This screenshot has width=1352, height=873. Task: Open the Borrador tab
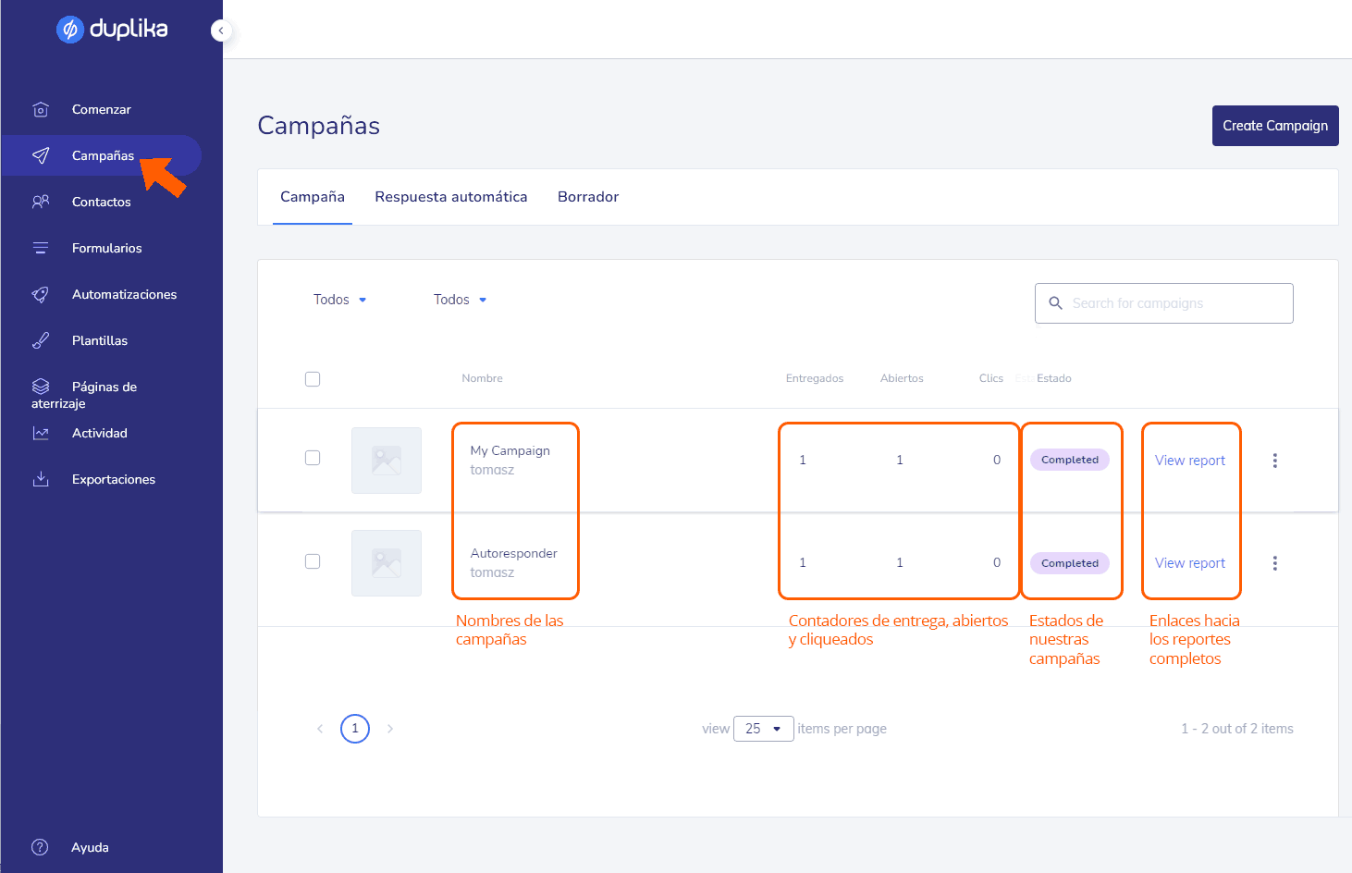(x=588, y=196)
